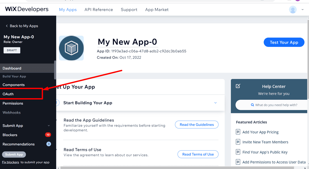This screenshot has height=169, width=309.
Task: Click the Featured Articles heading
Action: pos(251,122)
